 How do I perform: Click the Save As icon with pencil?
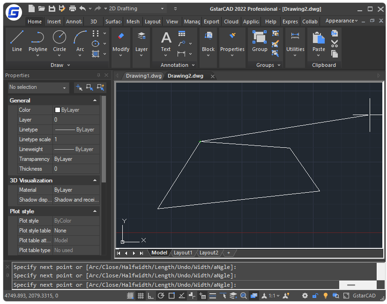[x=62, y=8]
